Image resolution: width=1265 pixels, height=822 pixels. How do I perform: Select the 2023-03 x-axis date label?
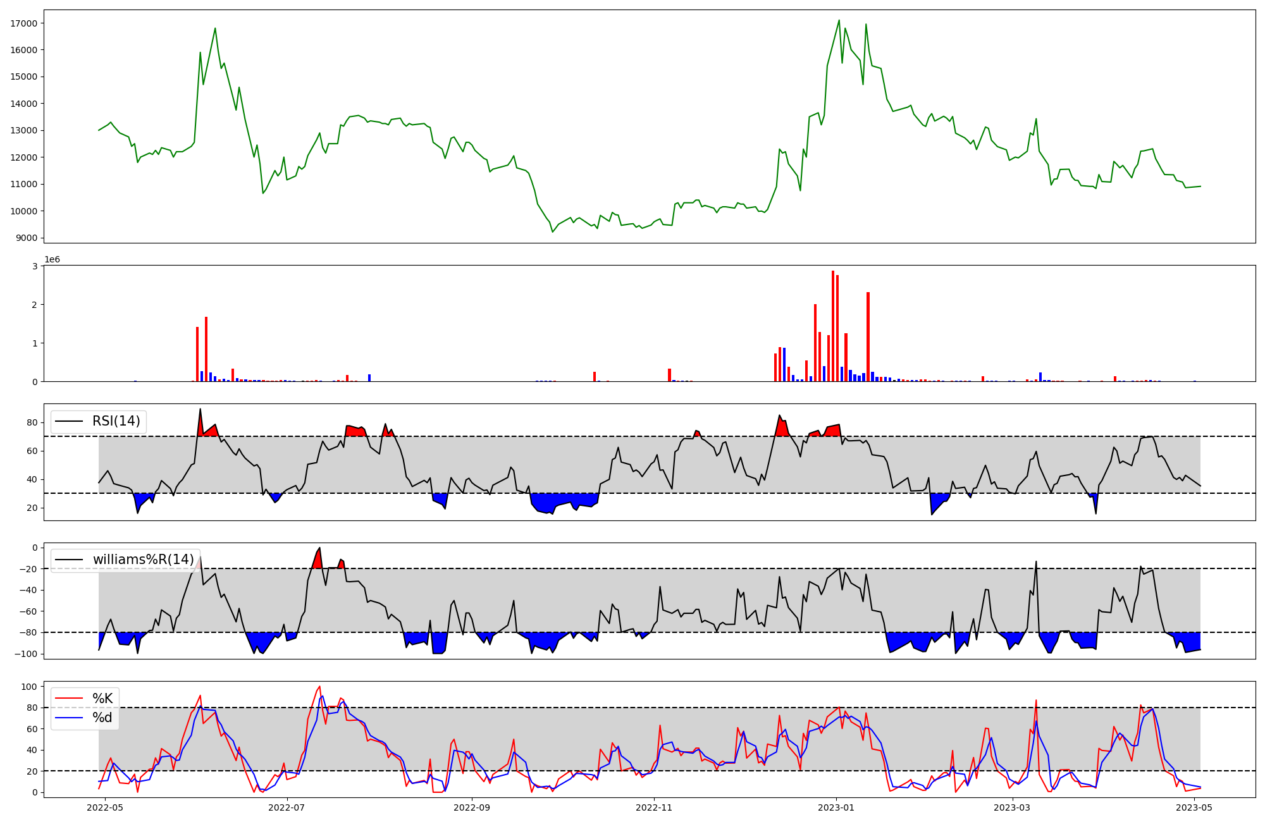click(x=1012, y=807)
